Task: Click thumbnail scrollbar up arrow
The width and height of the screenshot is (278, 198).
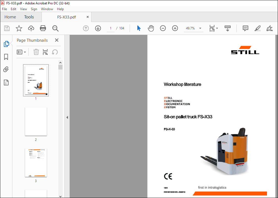Action: point(61,63)
